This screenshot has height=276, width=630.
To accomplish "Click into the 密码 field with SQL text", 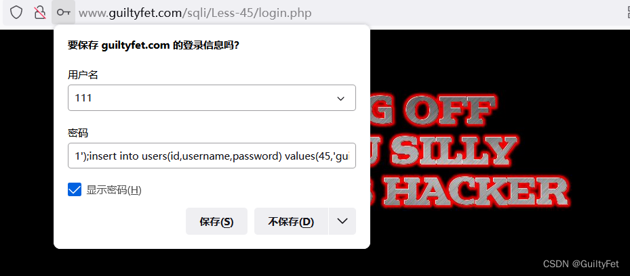I will tap(212, 156).
